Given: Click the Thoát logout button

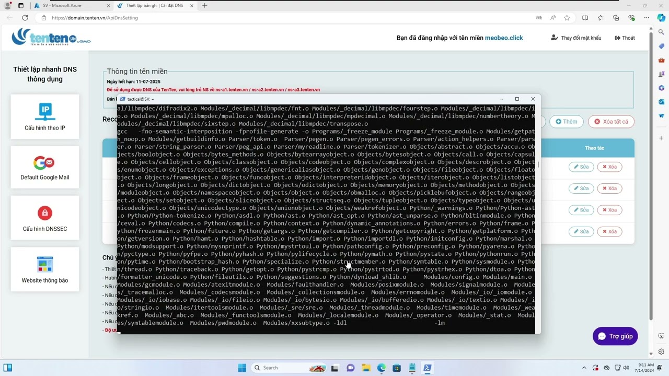Looking at the screenshot, I should click(625, 38).
